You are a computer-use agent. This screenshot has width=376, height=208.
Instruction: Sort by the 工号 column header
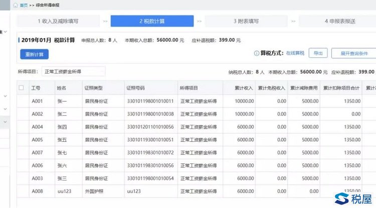click(36, 88)
